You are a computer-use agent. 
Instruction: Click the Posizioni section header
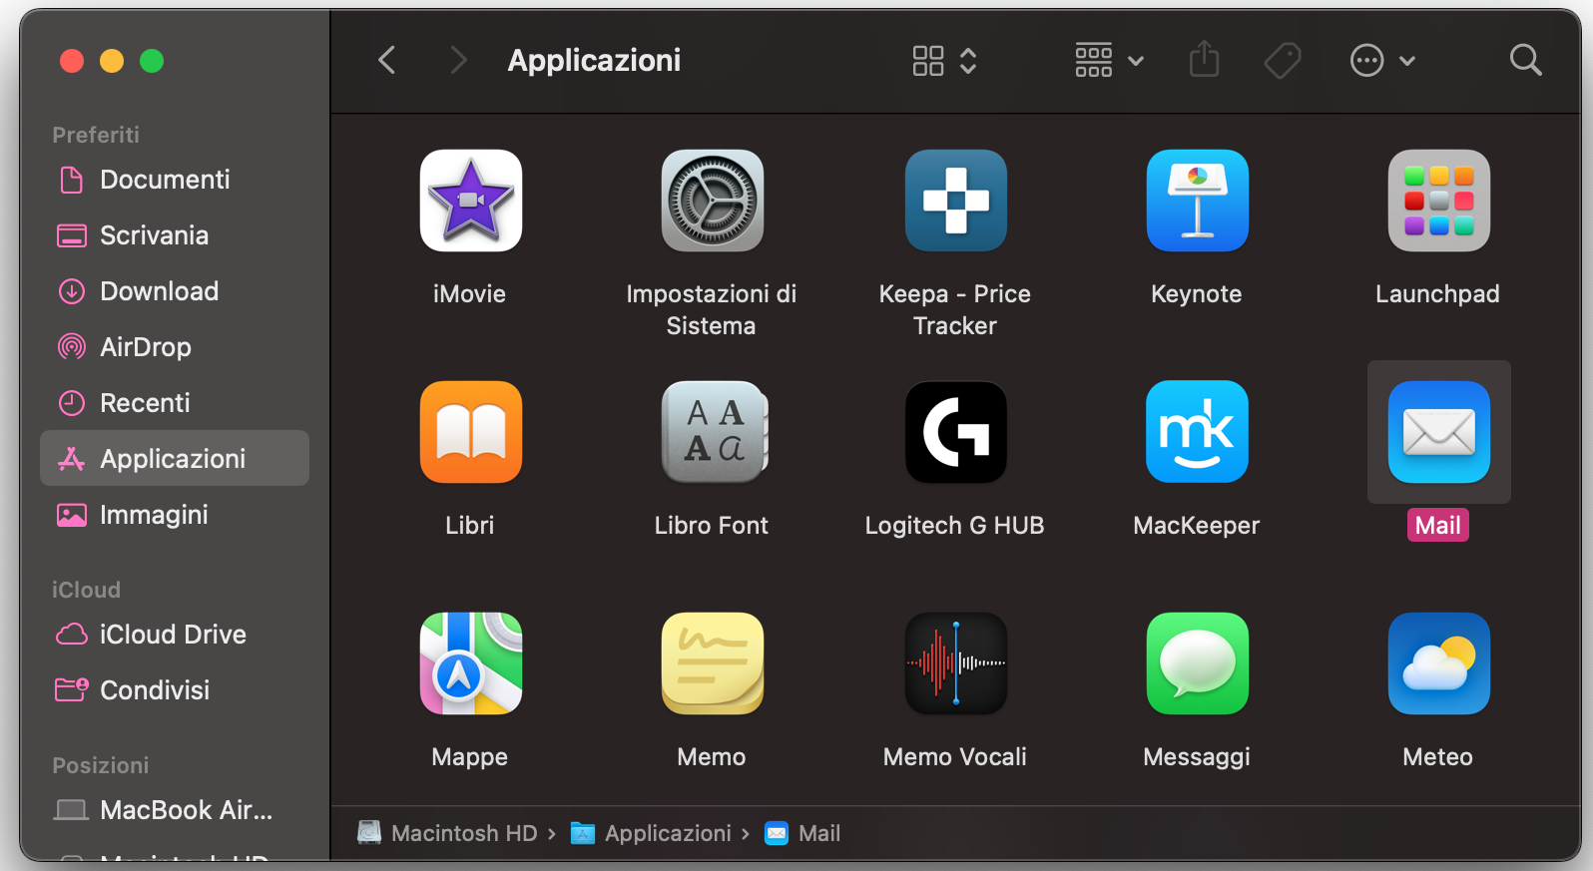(x=101, y=765)
